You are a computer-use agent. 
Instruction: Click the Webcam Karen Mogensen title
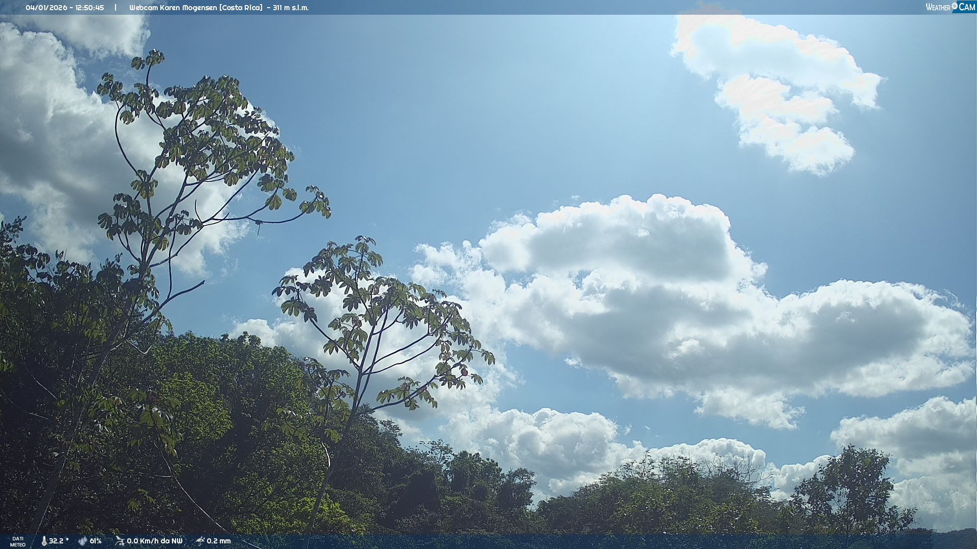(x=173, y=8)
